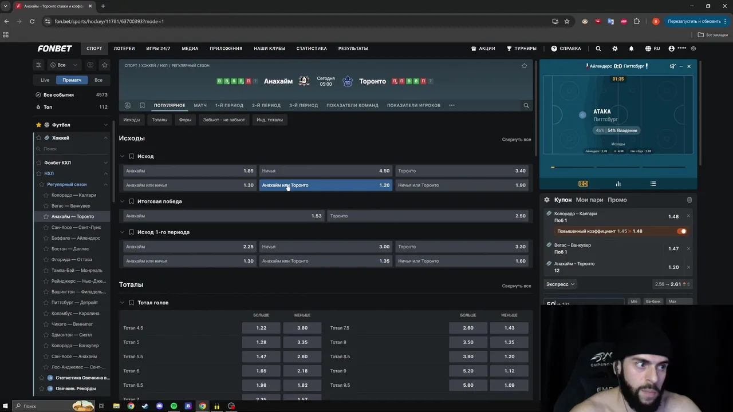The width and height of the screenshot is (733, 412).
Task: Toggle the Футбол favorite star
Action: pos(39,125)
